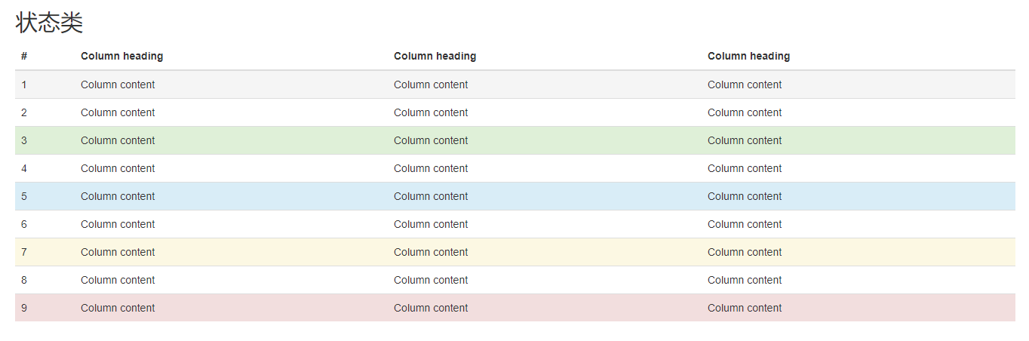Click row number 4 cell

[24, 168]
